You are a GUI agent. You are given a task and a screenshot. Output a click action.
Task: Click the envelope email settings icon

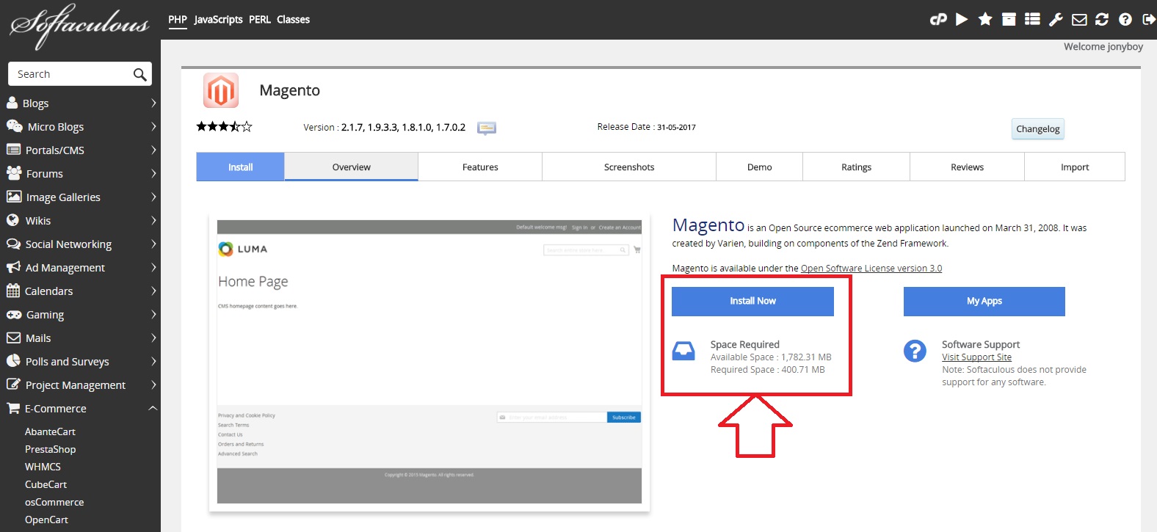1079,20
